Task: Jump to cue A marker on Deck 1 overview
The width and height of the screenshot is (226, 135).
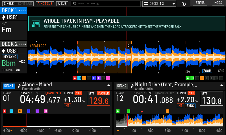Action: pos(5,111)
